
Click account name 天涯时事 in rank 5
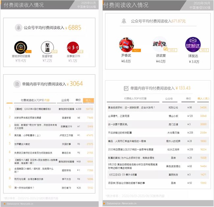[66, 144]
